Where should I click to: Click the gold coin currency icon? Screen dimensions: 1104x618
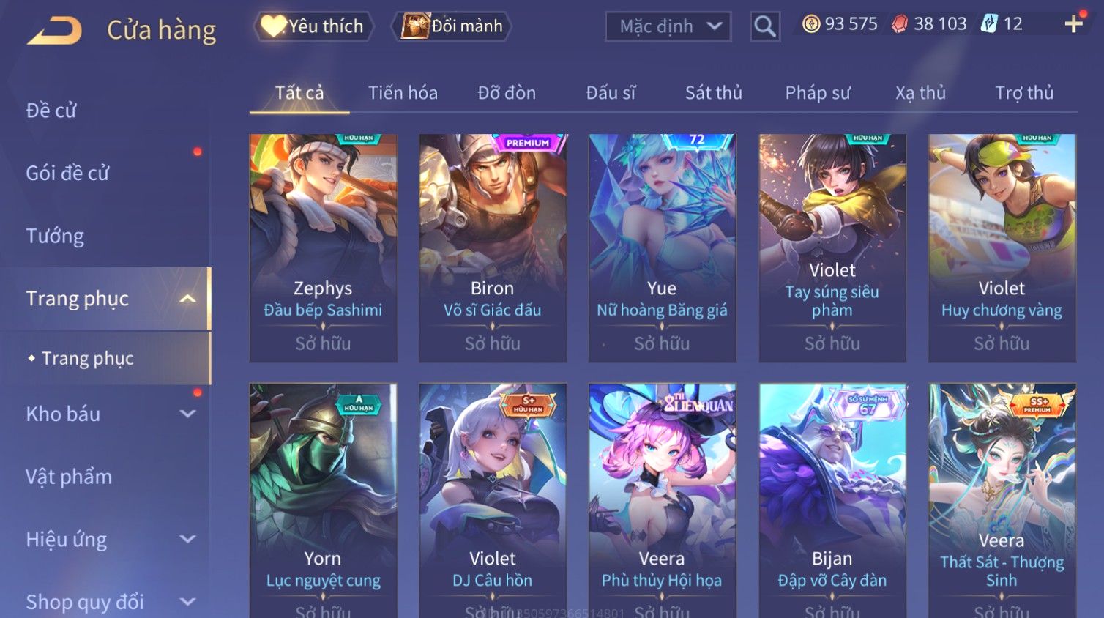point(811,24)
